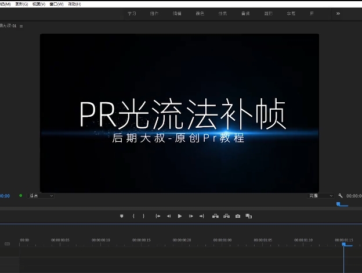Click the duration timecode beside the wrench

pos(354,196)
